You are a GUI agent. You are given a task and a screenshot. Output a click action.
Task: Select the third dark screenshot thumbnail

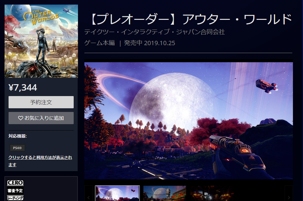[x=212, y=193]
